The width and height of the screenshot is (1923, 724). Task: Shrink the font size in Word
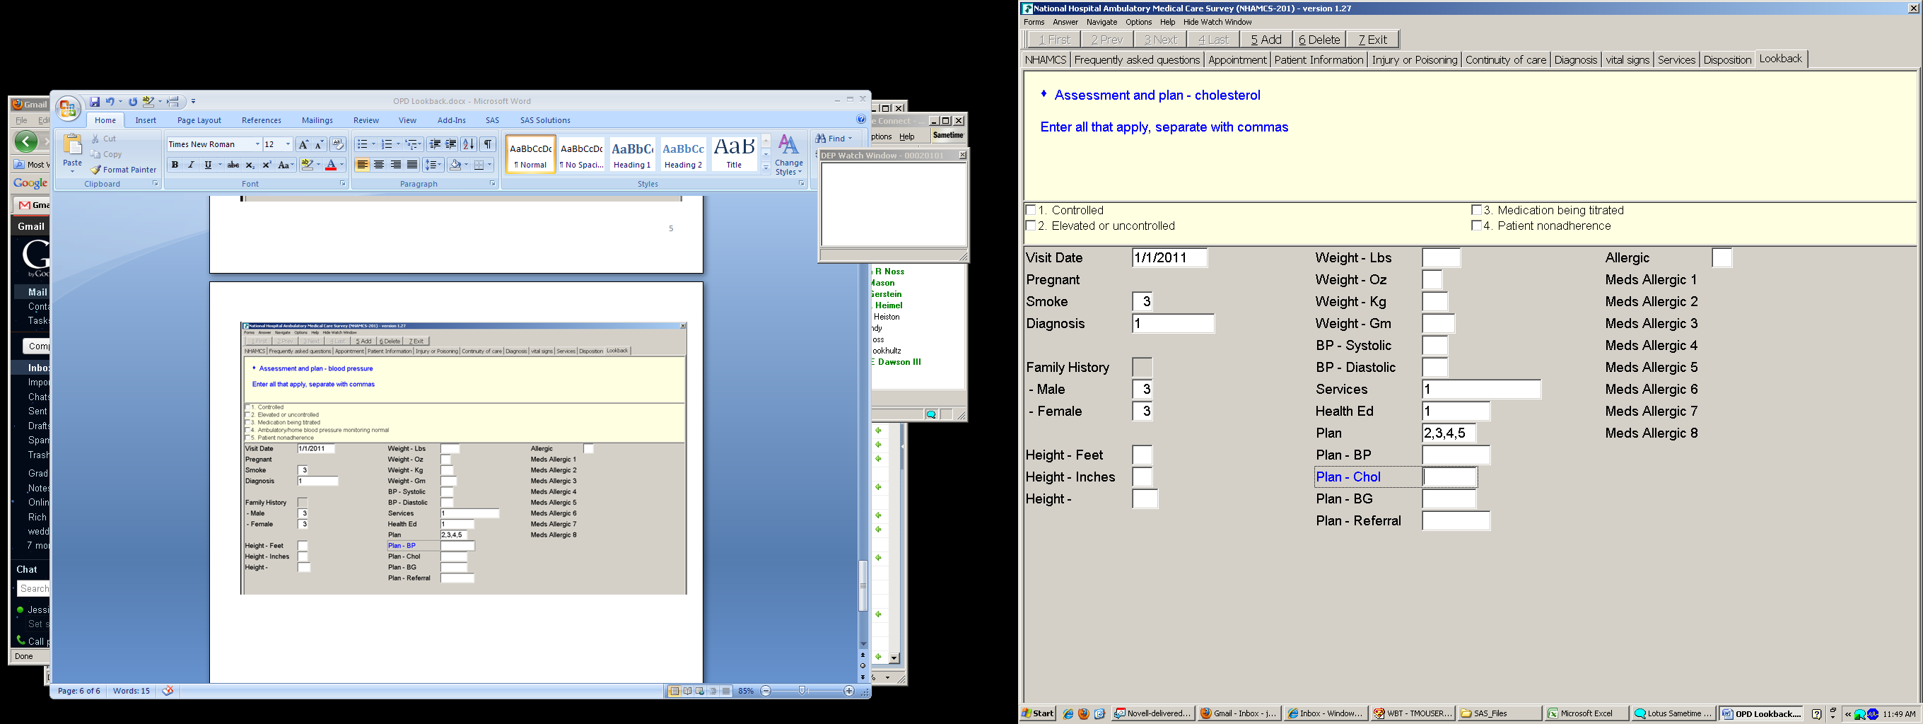[x=319, y=144]
